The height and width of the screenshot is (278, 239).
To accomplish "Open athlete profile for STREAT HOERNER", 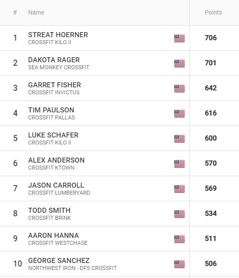I will (x=58, y=35).
